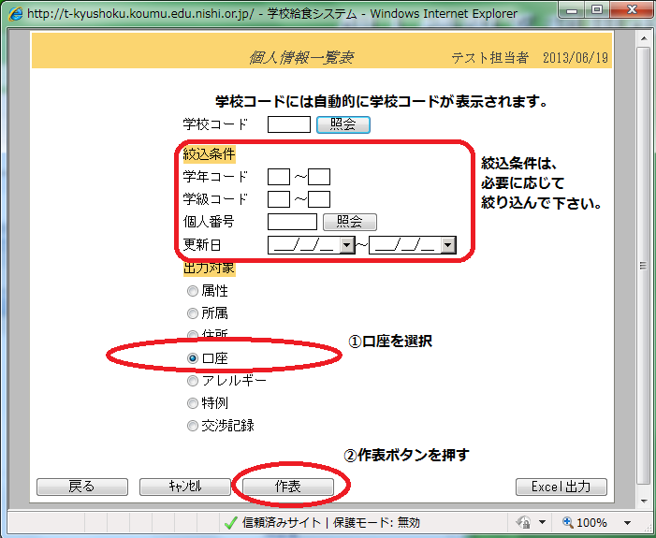Click the protected mode security icon in status bar
The image size is (656, 538).
point(523,522)
